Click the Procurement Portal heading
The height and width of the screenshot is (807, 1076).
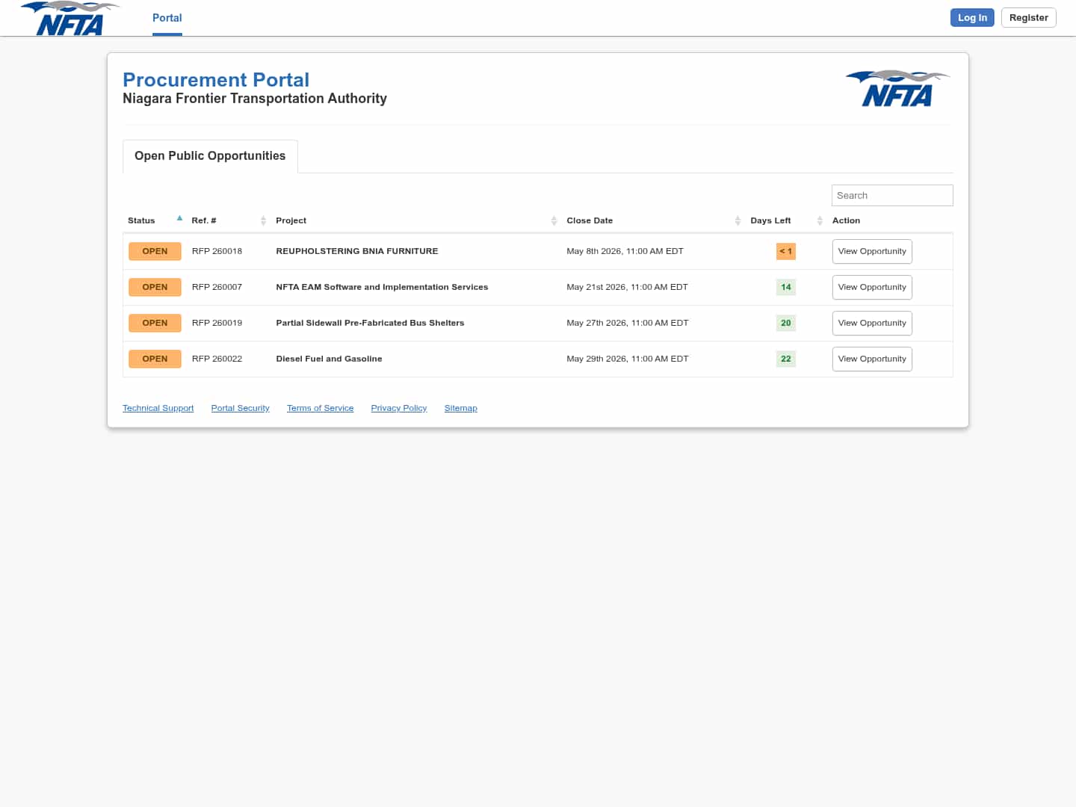[x=216, y=80]
